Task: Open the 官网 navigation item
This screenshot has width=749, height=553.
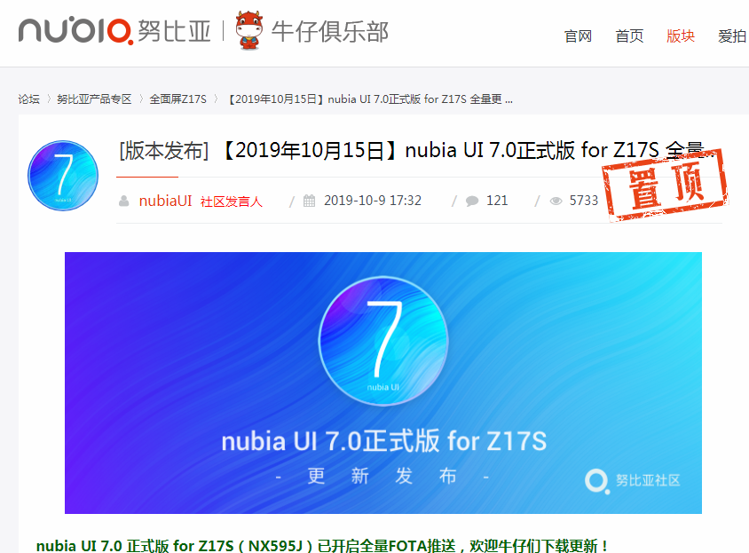Action: click(578, 36)
